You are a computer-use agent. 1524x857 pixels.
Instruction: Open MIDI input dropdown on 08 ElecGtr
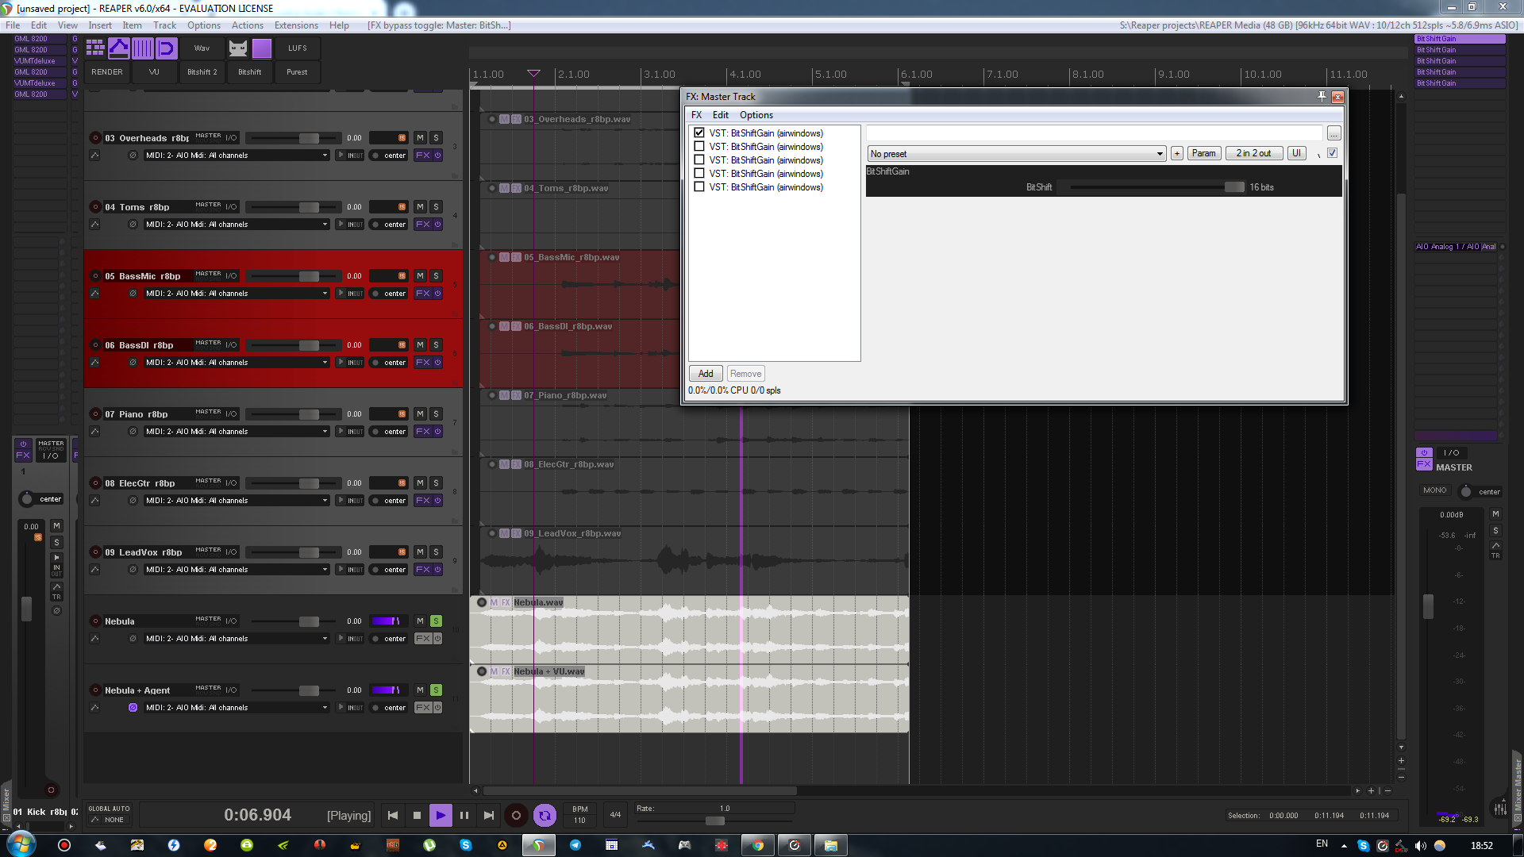(237, 501)
